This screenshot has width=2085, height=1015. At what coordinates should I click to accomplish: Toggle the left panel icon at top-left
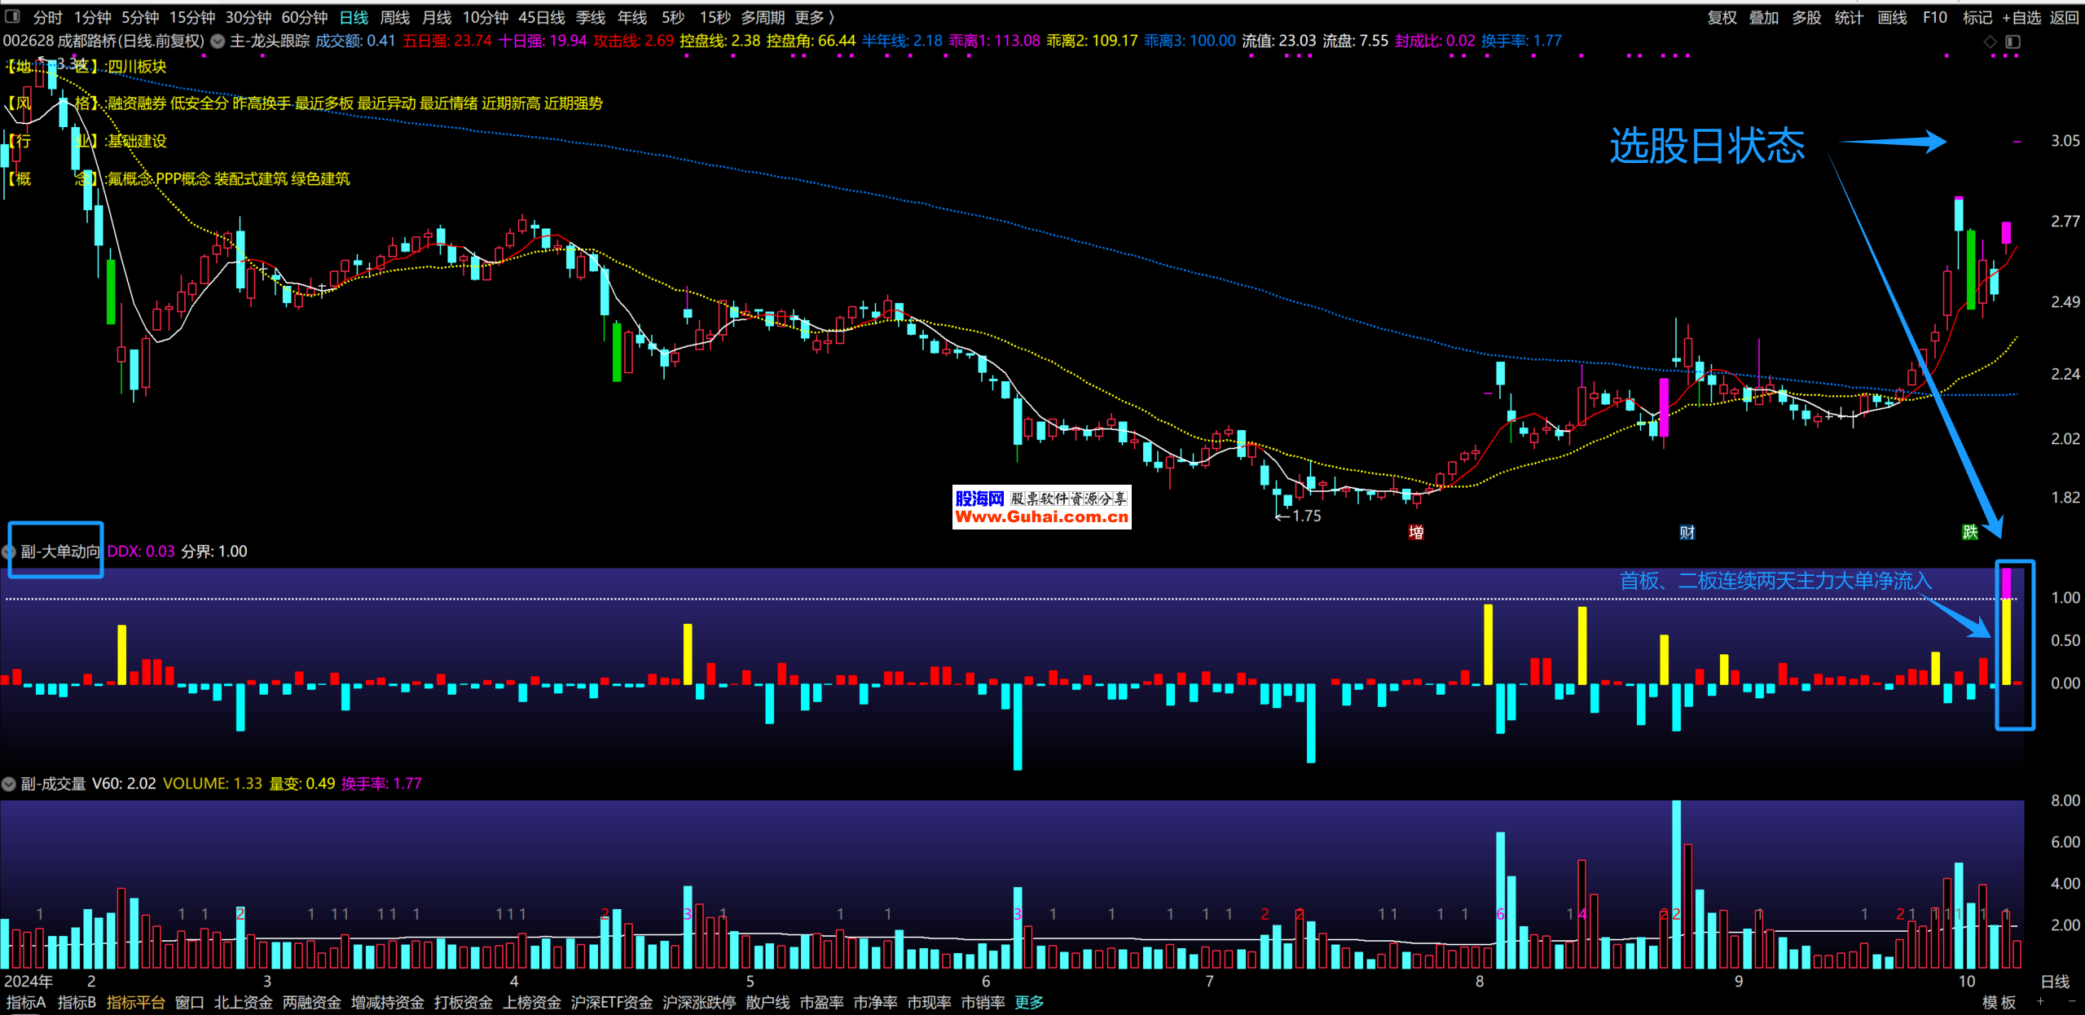pyautogui.click(x=12, y=16)
